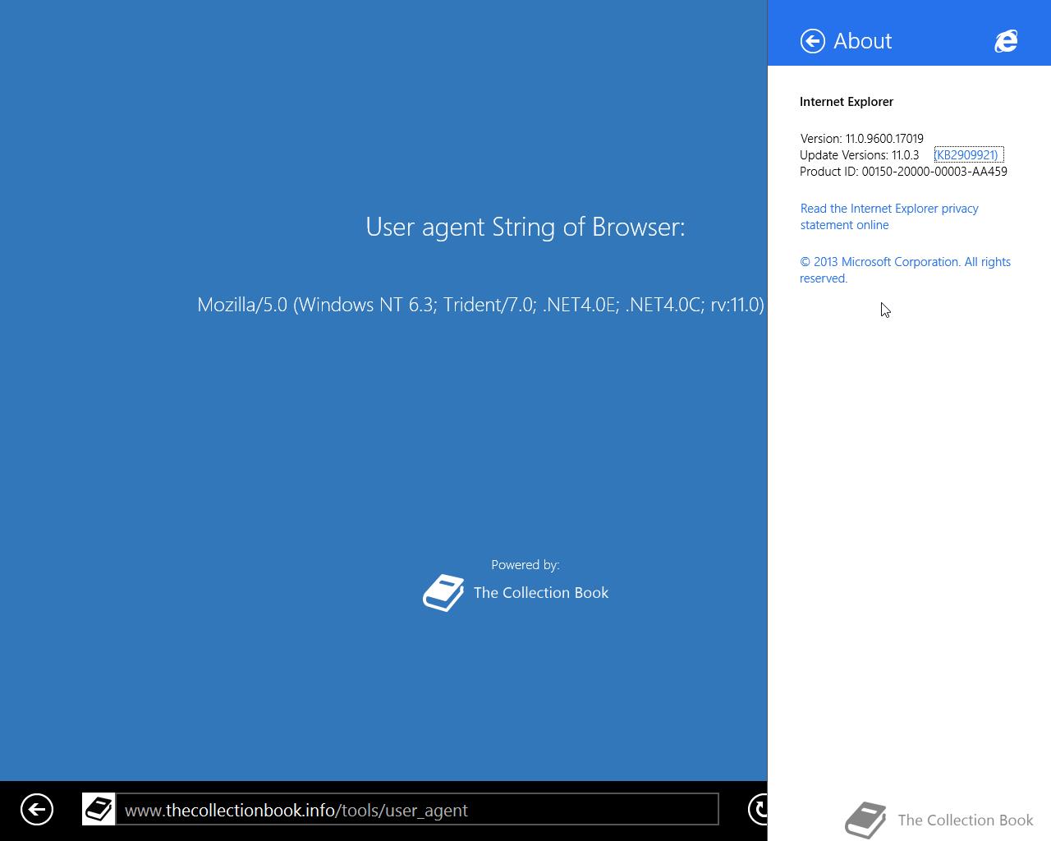
Task: Click the Internet Explorer logo icon
Action: [1006, 41]
